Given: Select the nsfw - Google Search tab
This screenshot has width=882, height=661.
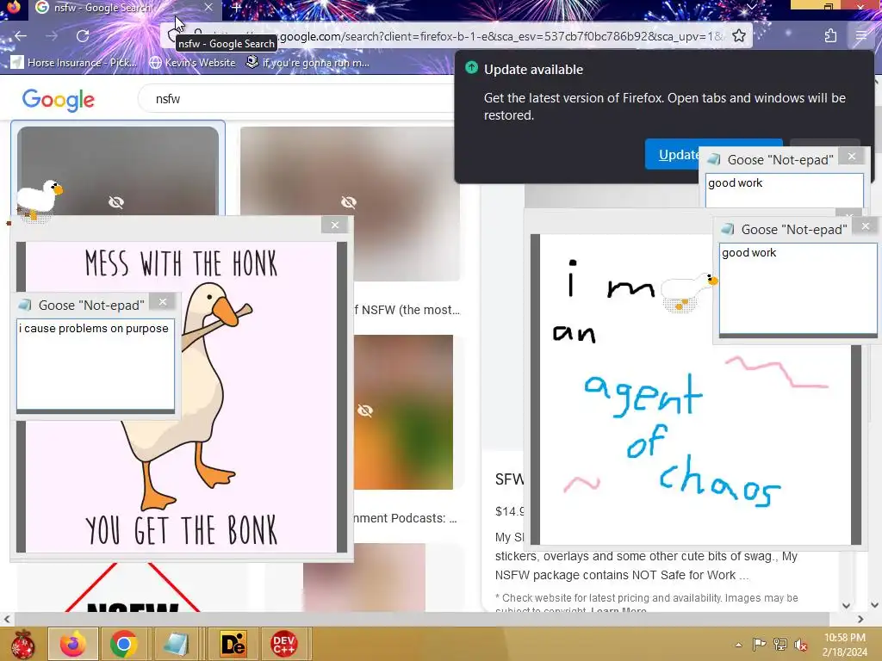Looking at the screenshot, I should coord(125,8).
